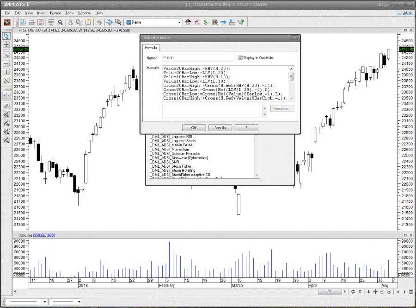Open Indicator Builder with the fx icon
This screenshot has width=416, height=308.
(197, 22)
